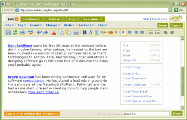Click the text color icon
The height and width of the screenshot is (120, 187).
tap(103, 32)
